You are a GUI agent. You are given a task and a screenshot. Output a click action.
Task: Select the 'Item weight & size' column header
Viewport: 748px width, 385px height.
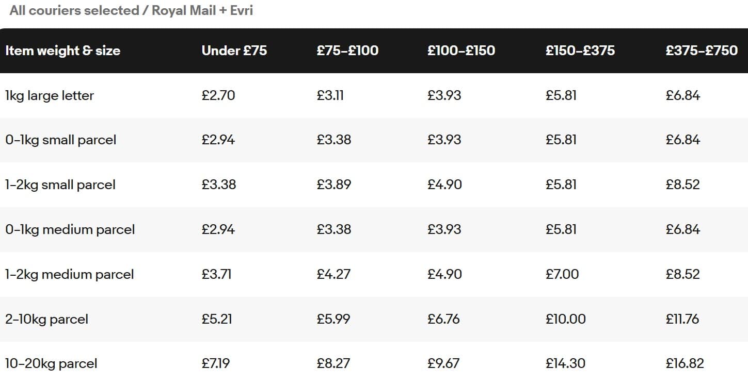[62, 51]
